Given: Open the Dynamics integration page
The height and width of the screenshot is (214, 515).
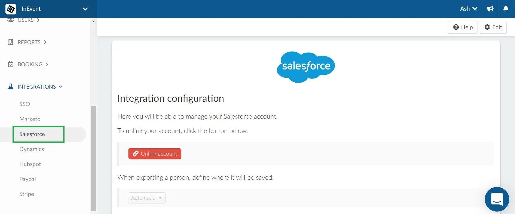Looking at the screenshot, I should 32,149.
